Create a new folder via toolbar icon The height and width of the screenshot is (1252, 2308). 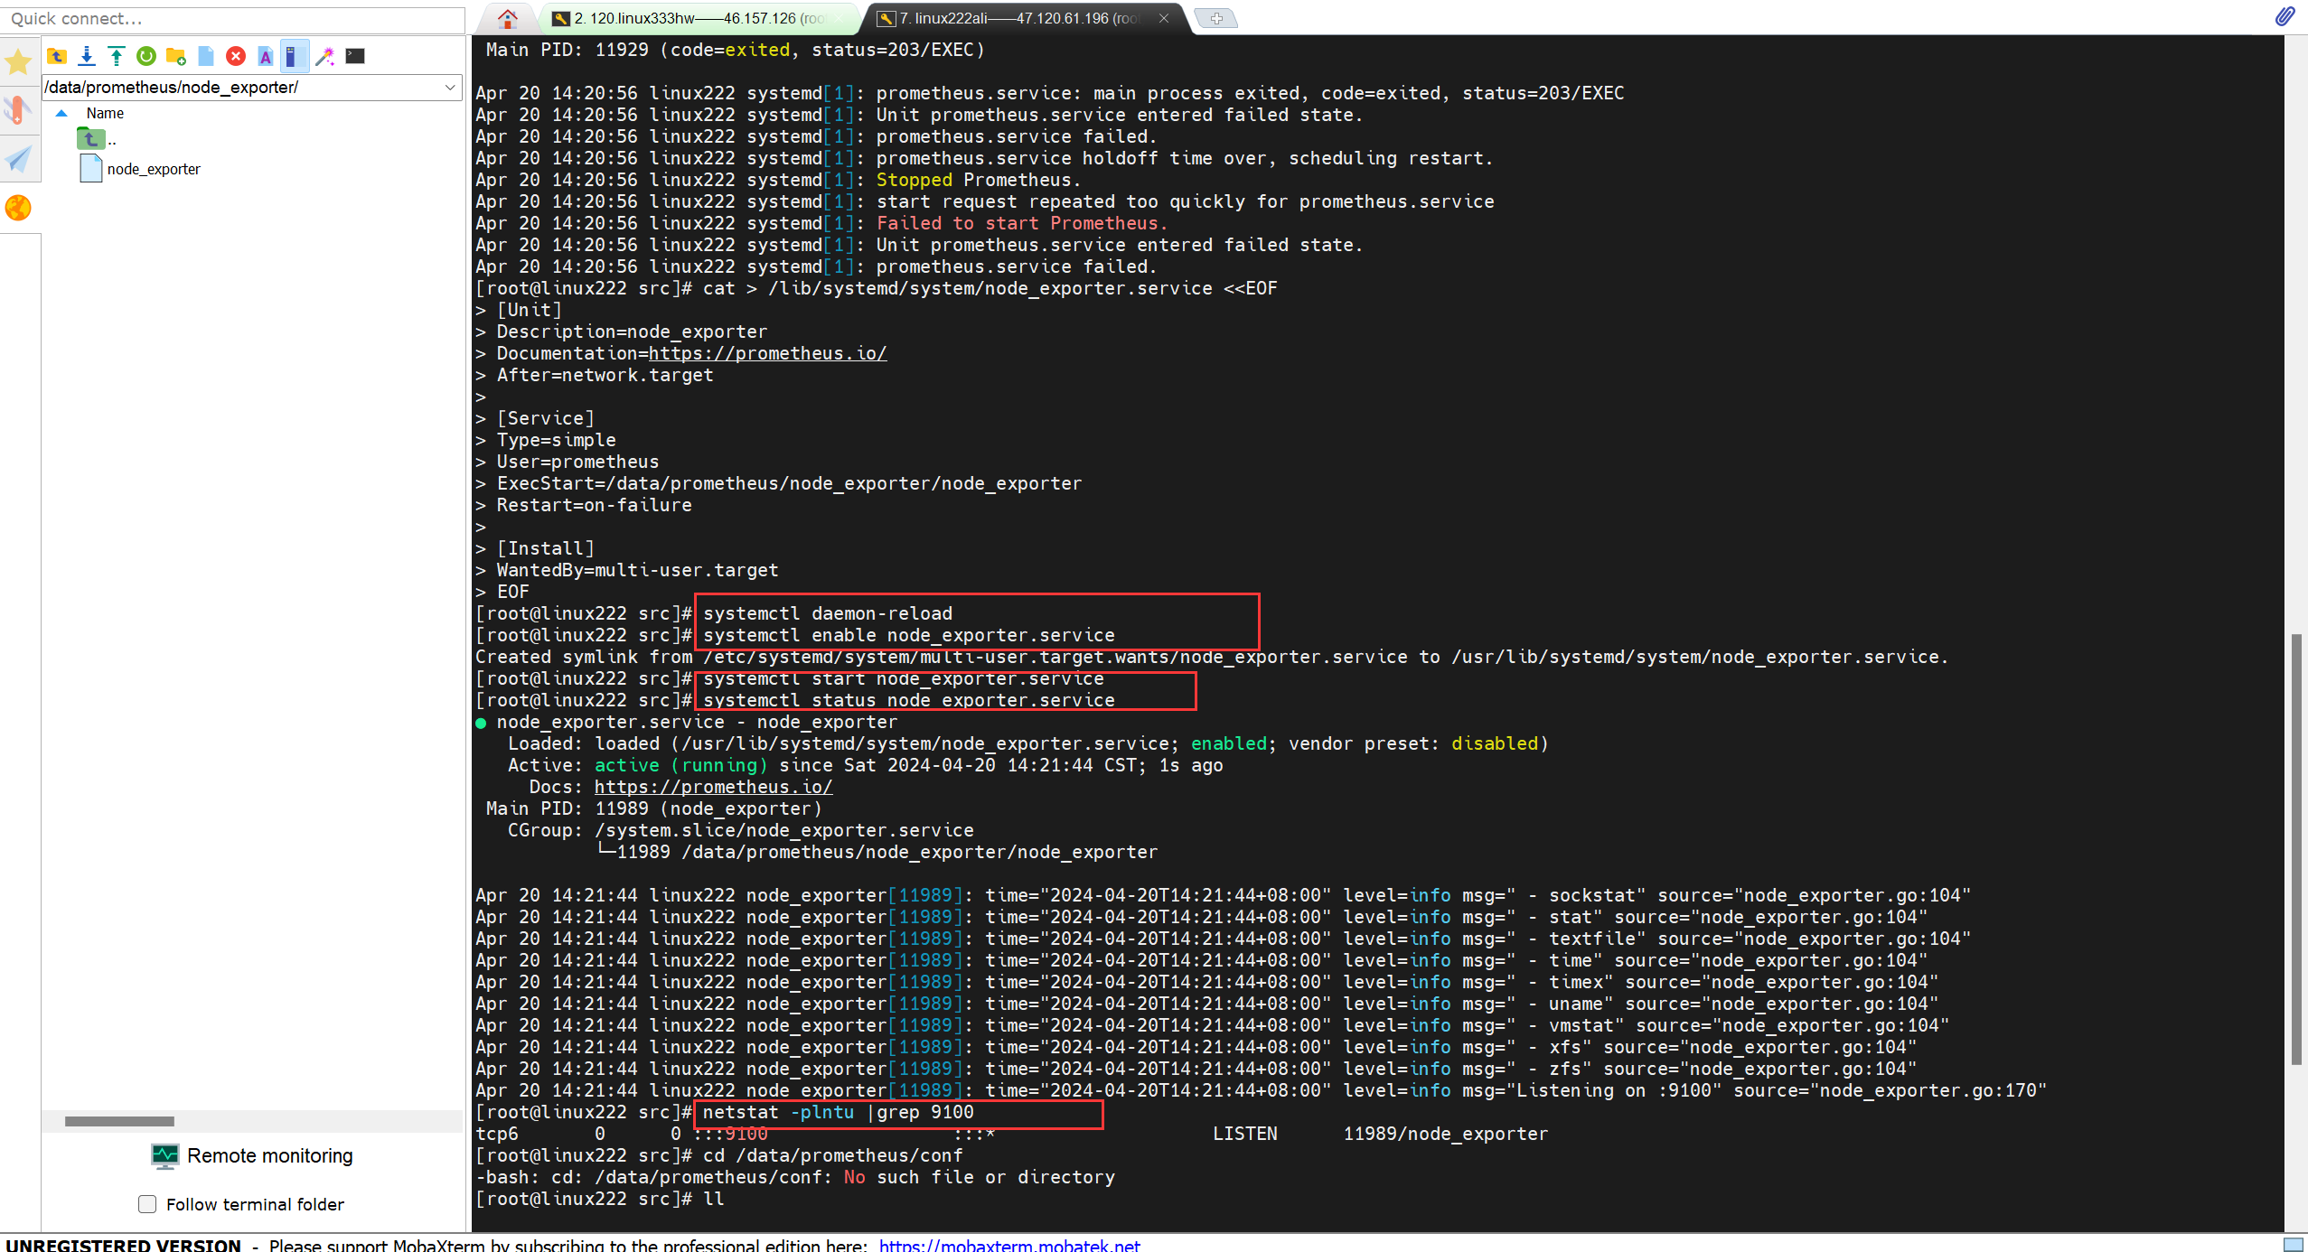[176, 56]
